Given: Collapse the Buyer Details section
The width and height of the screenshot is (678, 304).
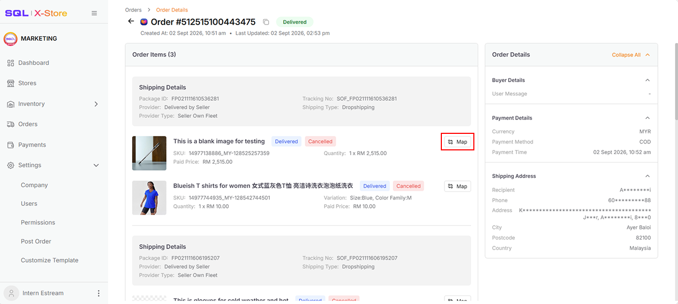Looking at the screenshot, I should (648, 81).
